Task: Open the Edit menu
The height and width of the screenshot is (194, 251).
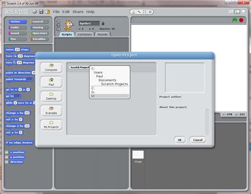Action: [x=66, y=12]
